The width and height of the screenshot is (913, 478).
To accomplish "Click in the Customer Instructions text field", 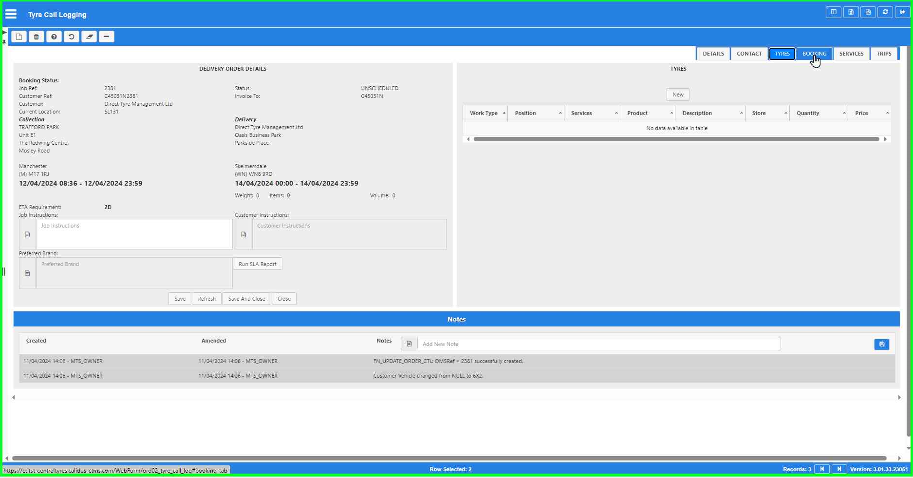I will [349, 234].
